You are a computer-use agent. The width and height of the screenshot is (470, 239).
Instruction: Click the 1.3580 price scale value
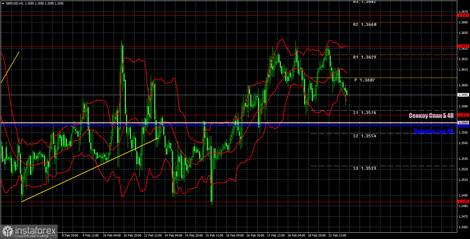click(x=463, y=106)
